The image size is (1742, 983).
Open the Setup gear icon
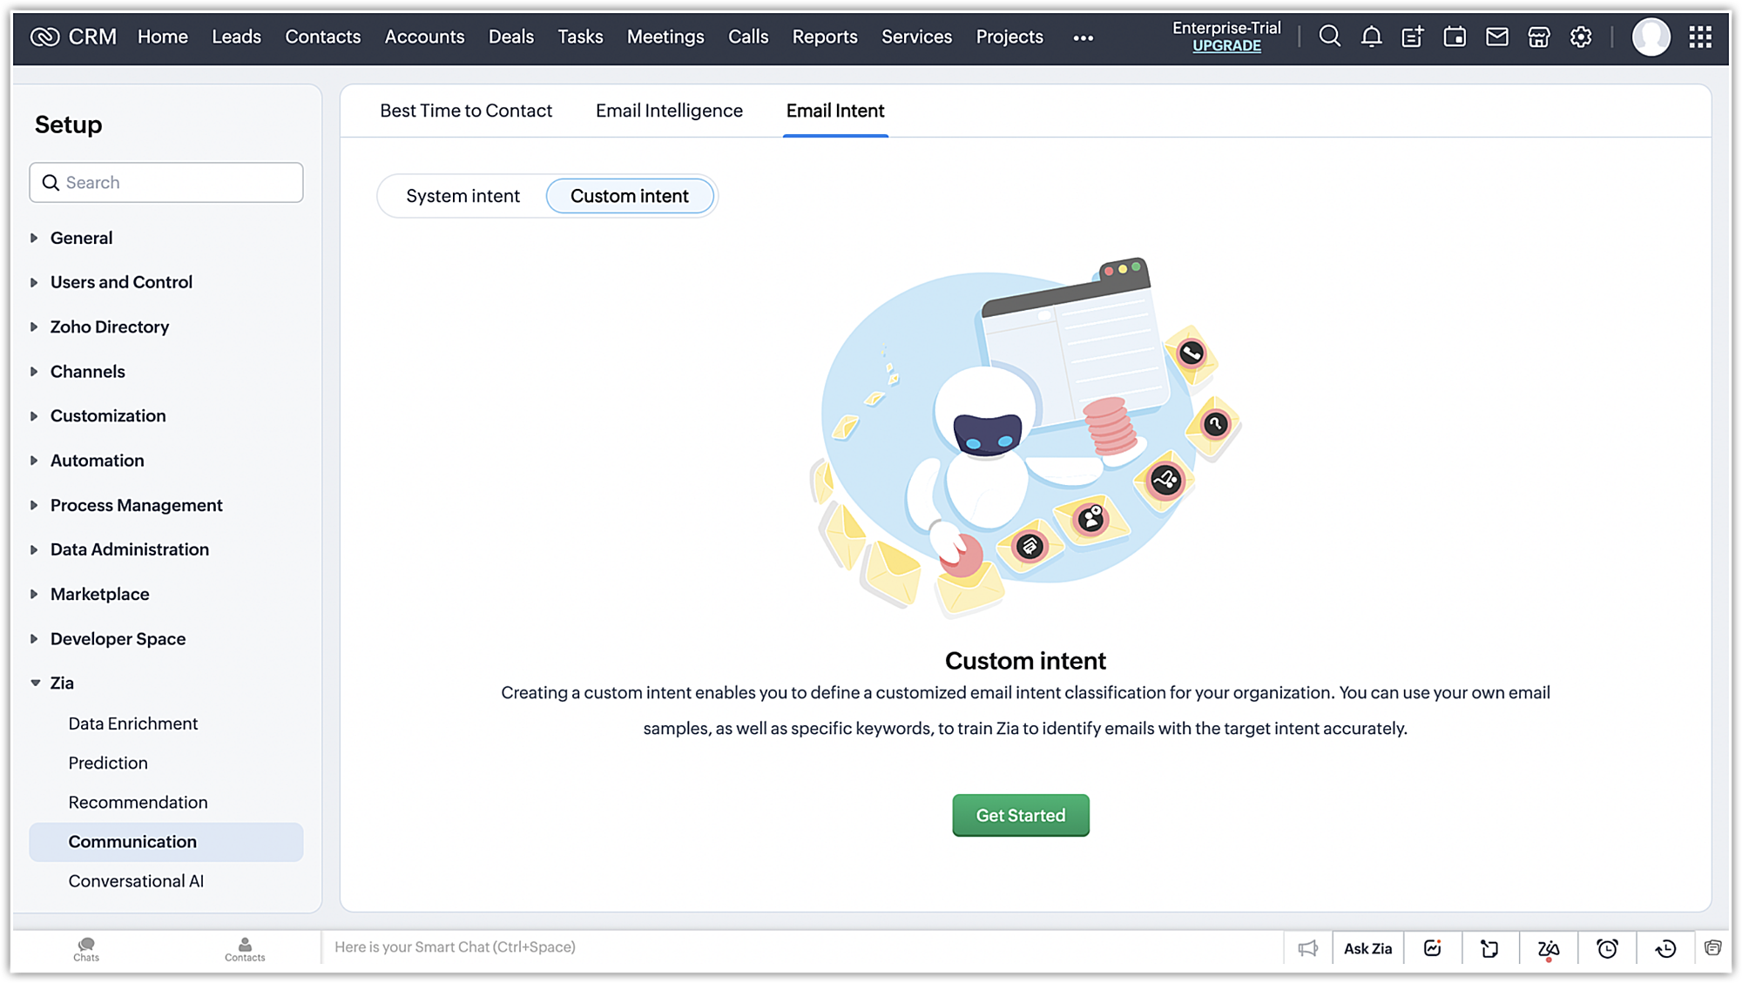(x=1581, y=37)
